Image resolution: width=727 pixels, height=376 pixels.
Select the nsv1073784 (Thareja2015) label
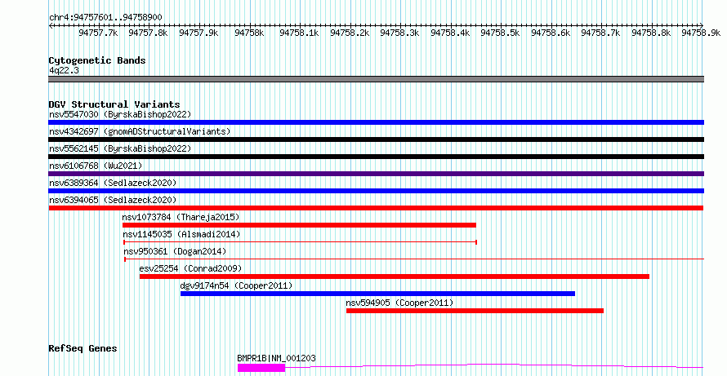point(181,217)
